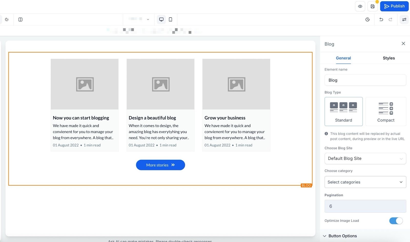Switch to mobile view icon

[x=170, y=19]
